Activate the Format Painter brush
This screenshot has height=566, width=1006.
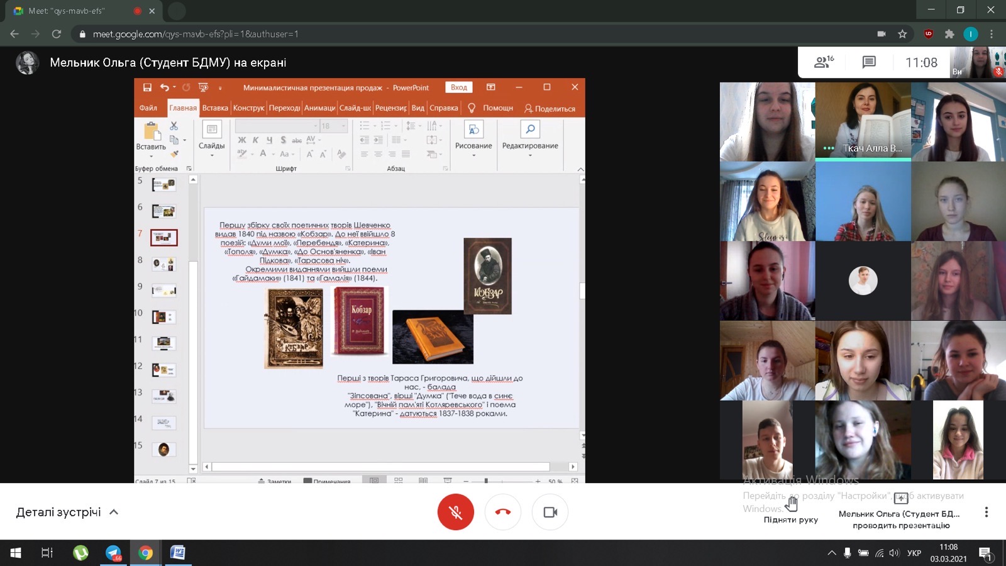coord(174,153)
